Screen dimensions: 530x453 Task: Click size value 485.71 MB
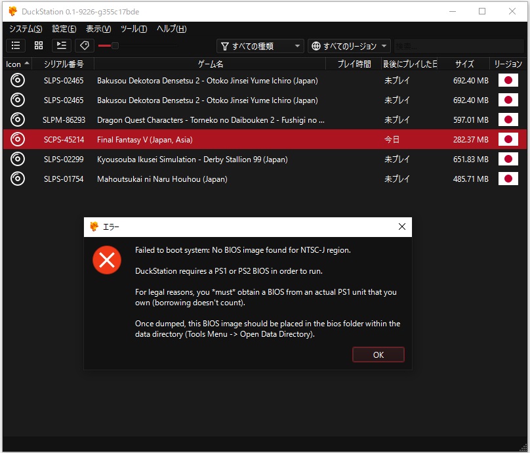pyautogui.click(x=470, y=179)
